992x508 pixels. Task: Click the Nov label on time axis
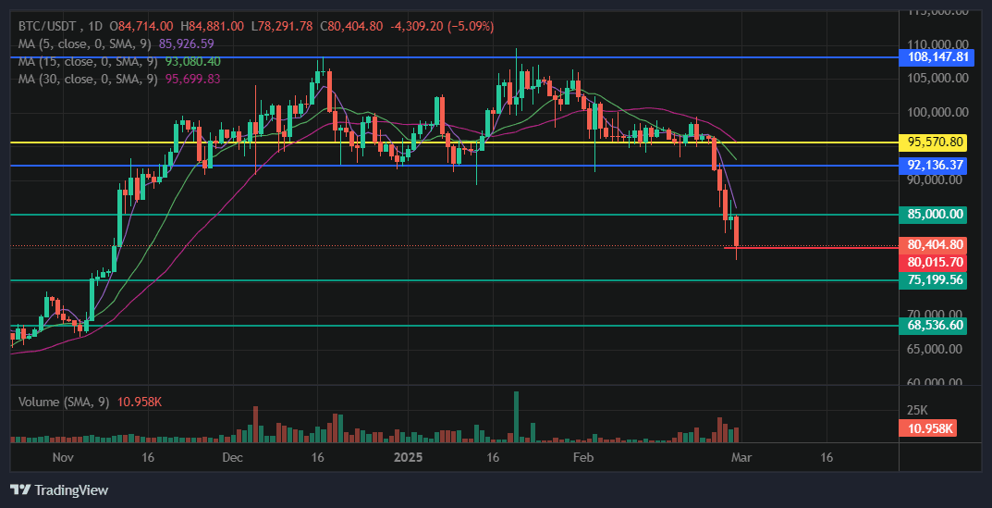(x=63, y=457)
